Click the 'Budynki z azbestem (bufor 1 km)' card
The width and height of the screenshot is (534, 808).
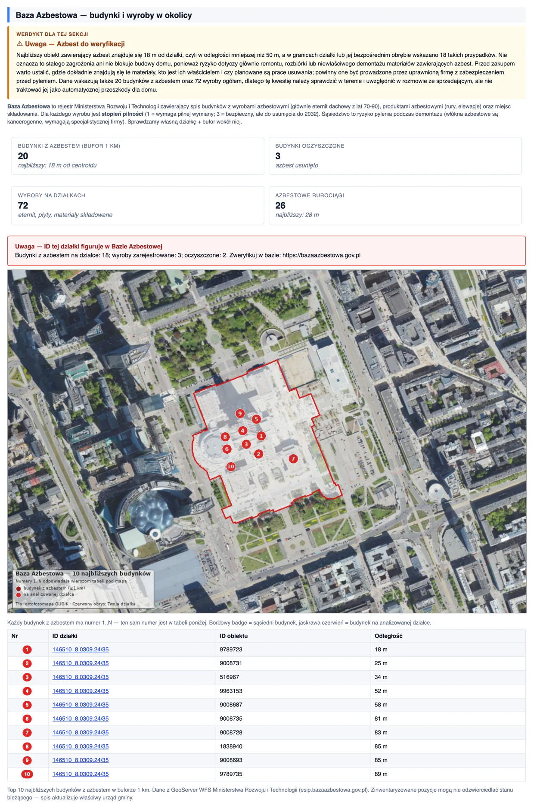point(138,156)
